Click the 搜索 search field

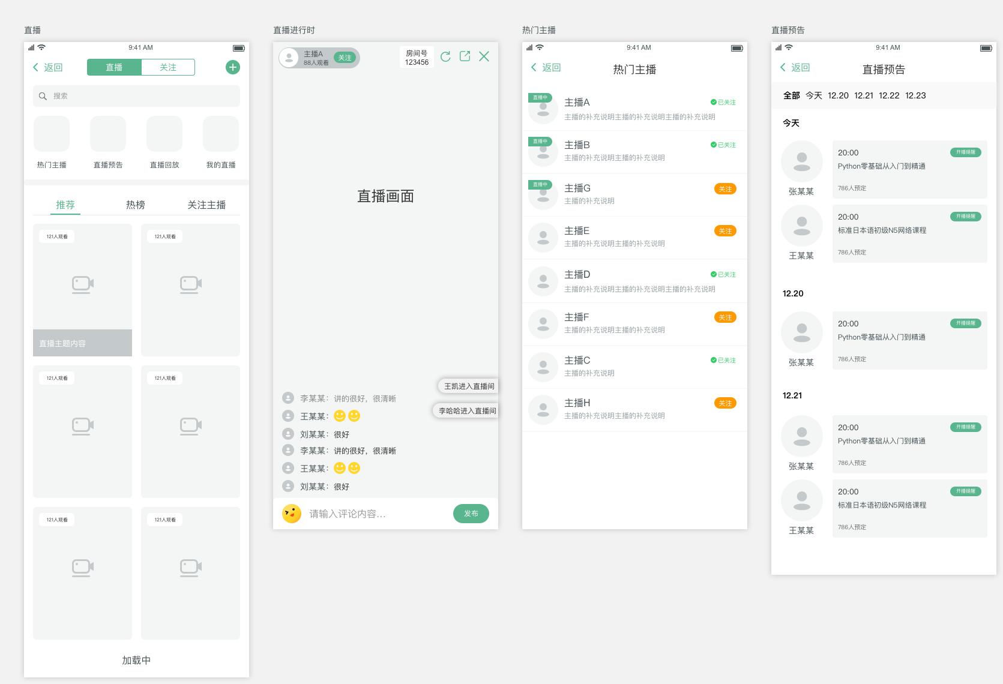click(136, 96)
